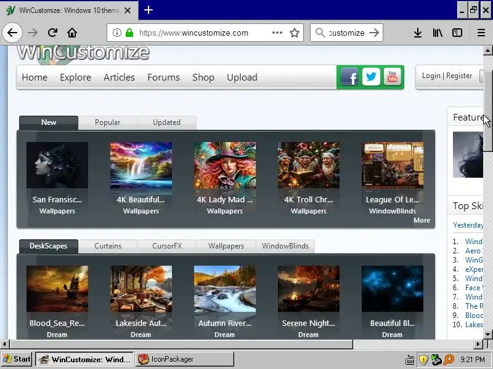Open WinCustomize YouTube icon
Screen dimensions: 493x369
392,76
